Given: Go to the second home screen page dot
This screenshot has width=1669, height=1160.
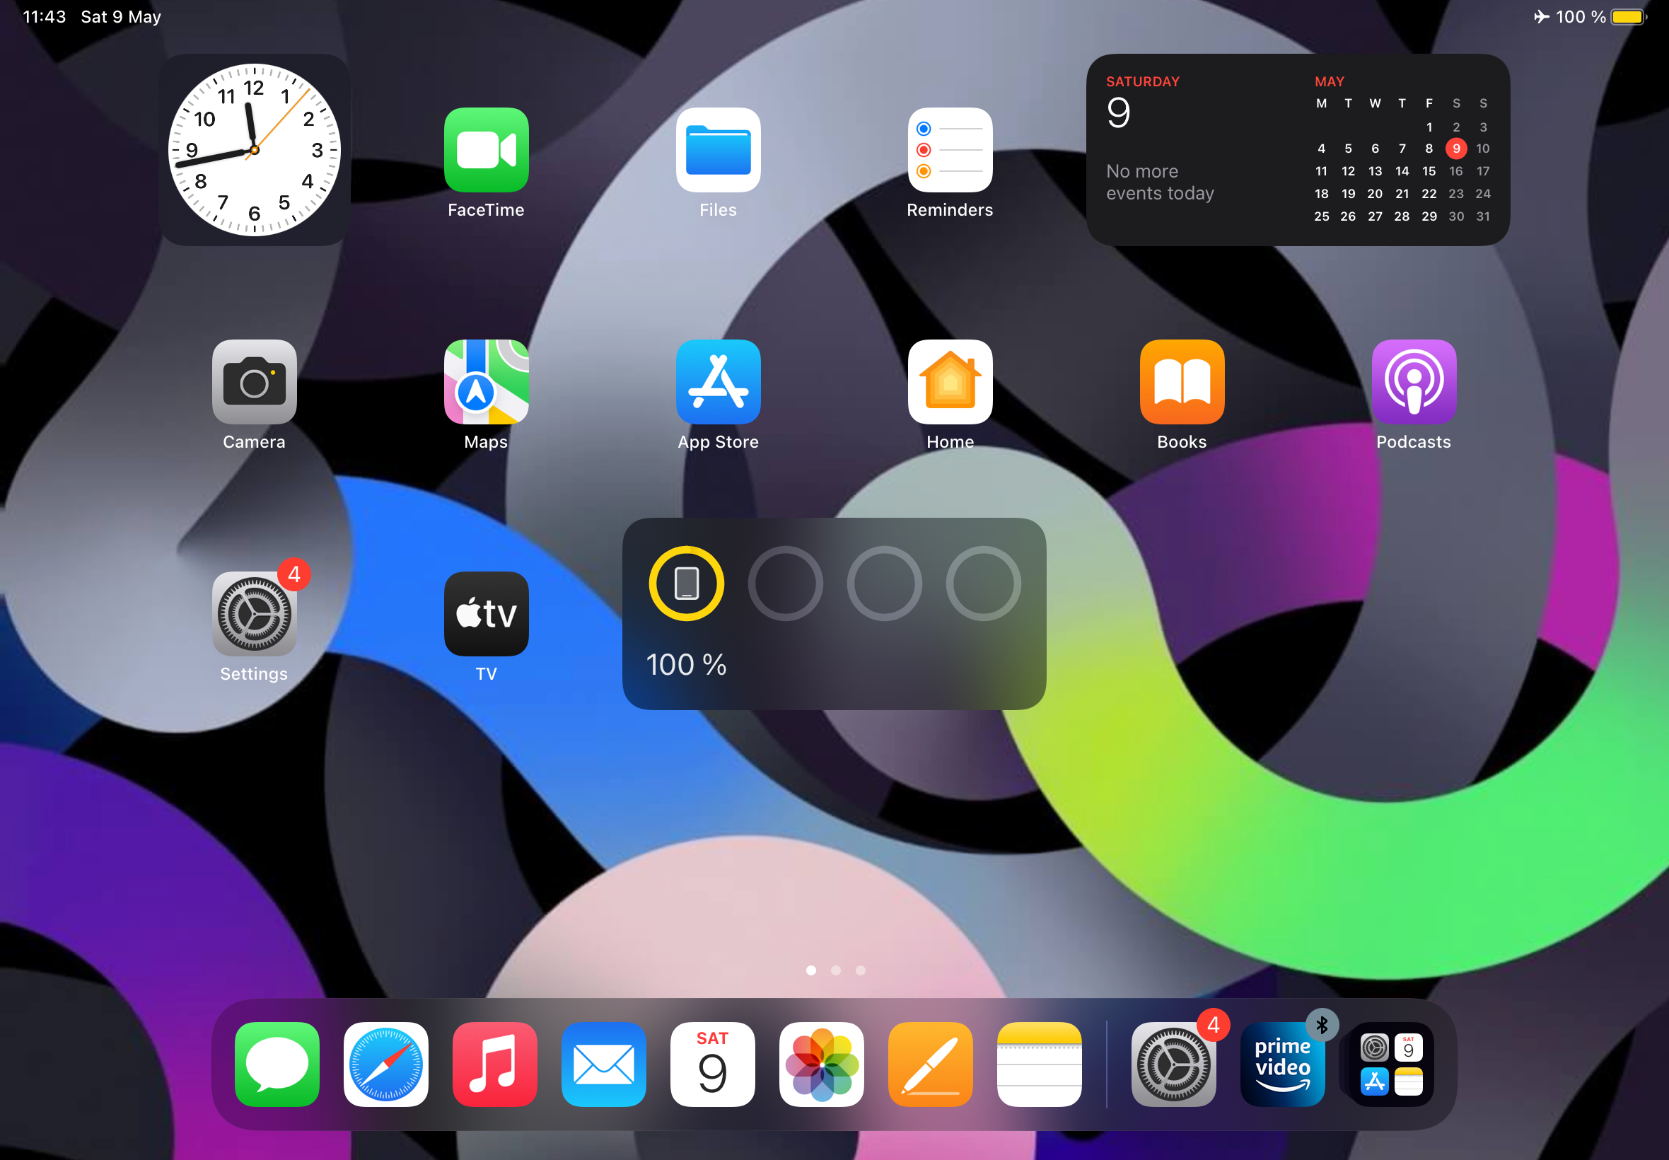Looking at the screenshot, I should [836, 970].
